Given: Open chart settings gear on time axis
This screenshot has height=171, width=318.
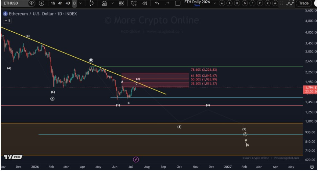Looking at the screenshot, I should [312, 167].
